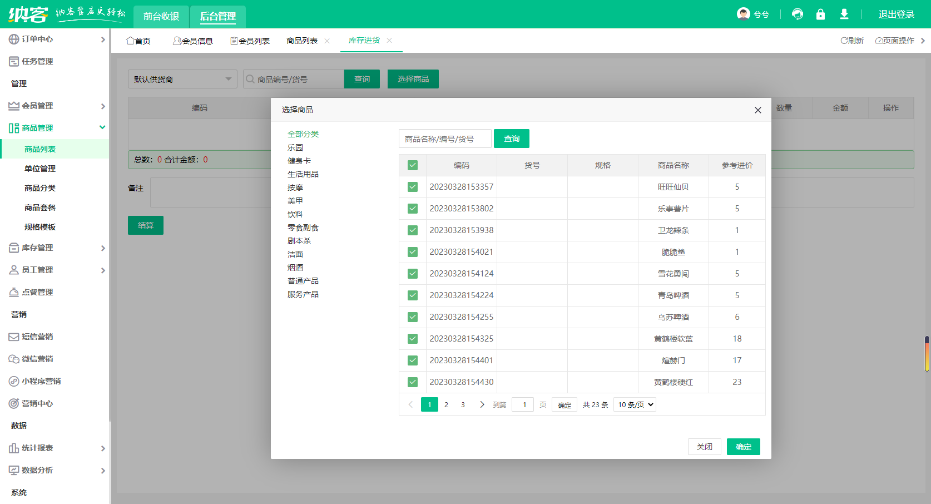This screenshot has height=504, width=931.
Task: Uncheck the 黄鹤楼硬红 row checkbox
Action: tap(413, 382)
